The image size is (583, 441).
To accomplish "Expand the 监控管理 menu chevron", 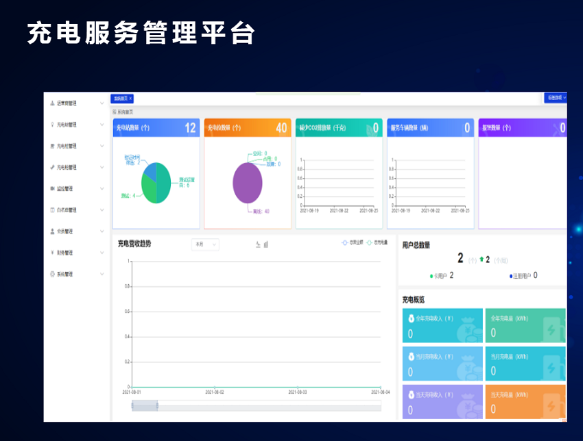I will [x=102, y=188].
